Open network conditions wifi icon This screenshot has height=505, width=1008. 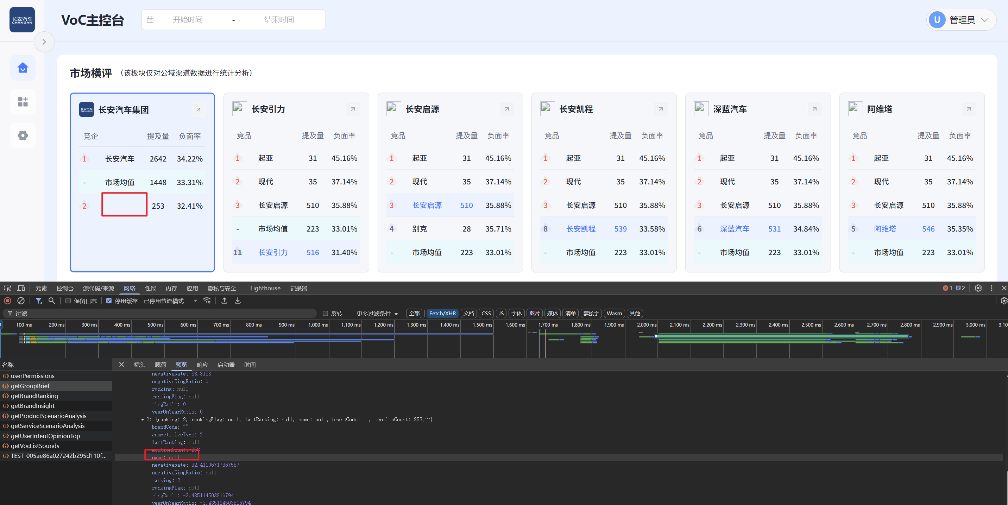207,301
